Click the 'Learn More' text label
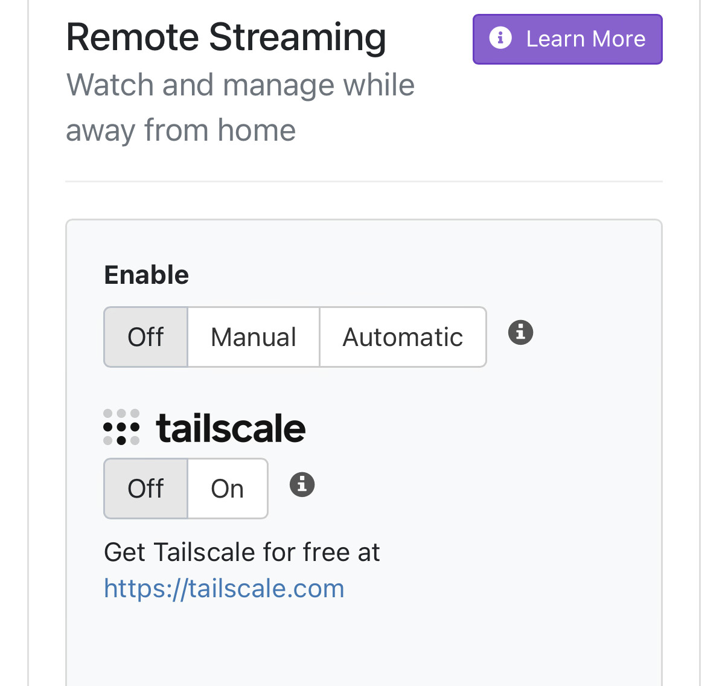 [586, 39]
